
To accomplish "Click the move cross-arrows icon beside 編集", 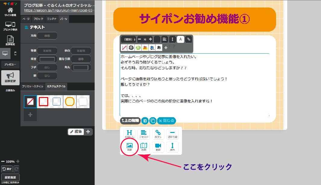I will pyautogui.click(x=88, y=132).
